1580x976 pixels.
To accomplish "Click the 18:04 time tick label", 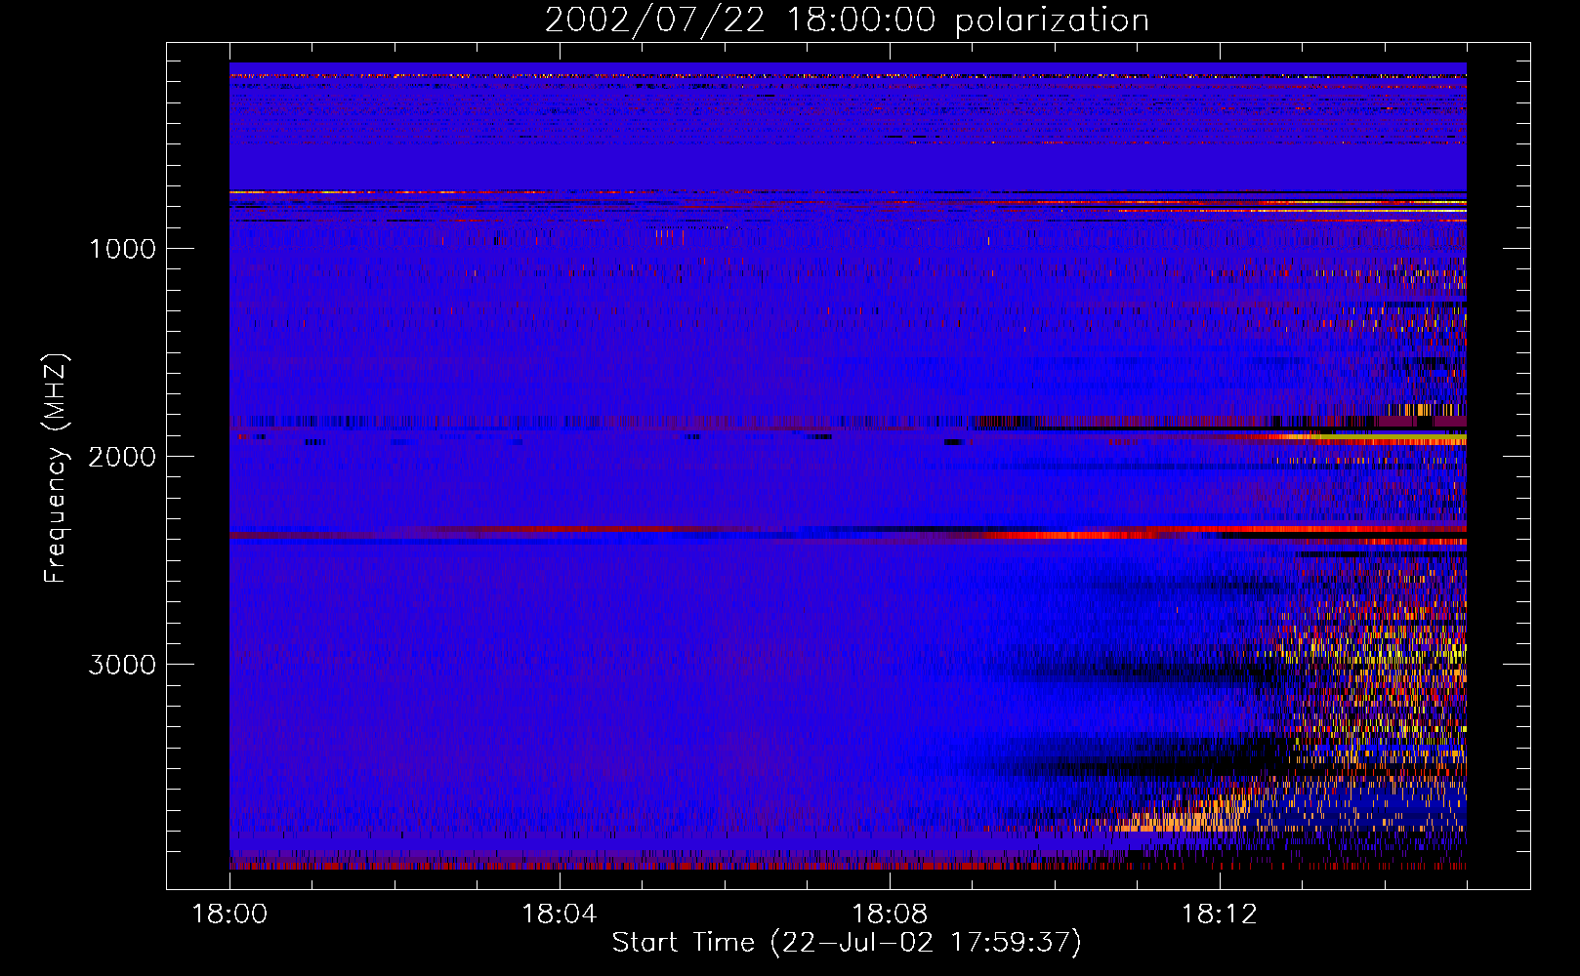I will pyautogui.click(x=559, y=914).
